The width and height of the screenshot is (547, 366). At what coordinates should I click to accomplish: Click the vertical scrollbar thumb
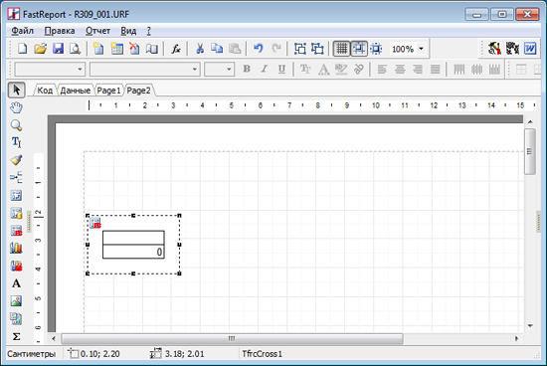530,151
